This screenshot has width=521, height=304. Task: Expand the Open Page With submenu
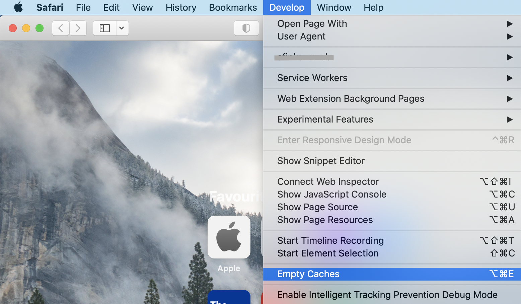[392, 24]
